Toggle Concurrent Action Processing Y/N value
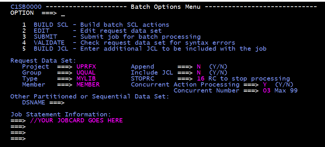Screen dimensions: 325x147 (x=265, y=85)
